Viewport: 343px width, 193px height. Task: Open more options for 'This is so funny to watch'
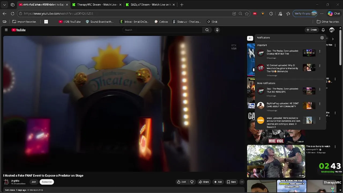335,147
